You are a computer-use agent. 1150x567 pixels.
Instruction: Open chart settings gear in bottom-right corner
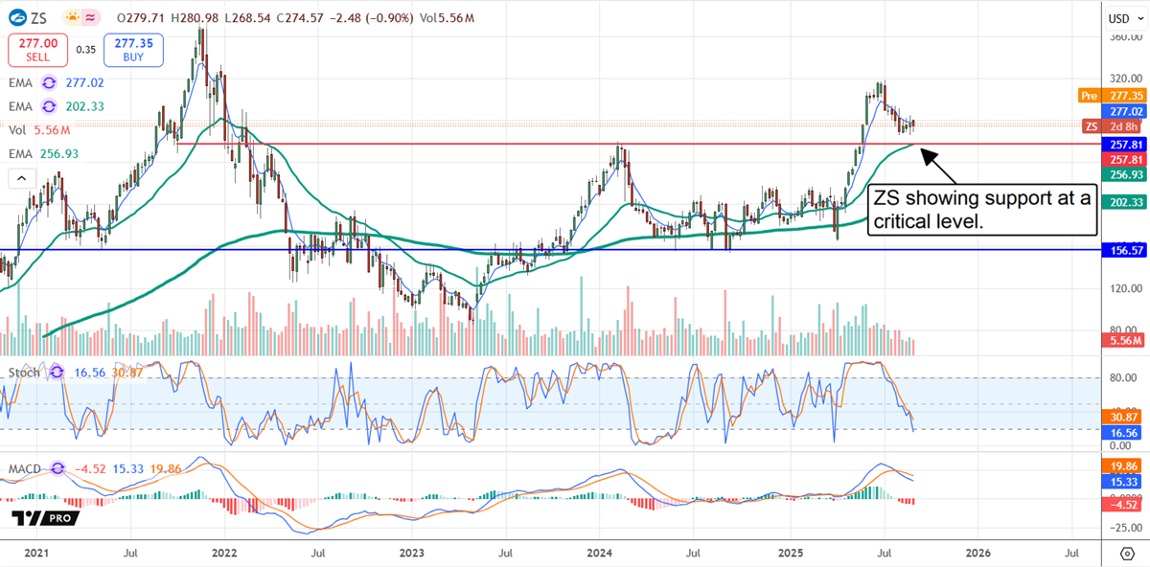[x=1127, y=553]
